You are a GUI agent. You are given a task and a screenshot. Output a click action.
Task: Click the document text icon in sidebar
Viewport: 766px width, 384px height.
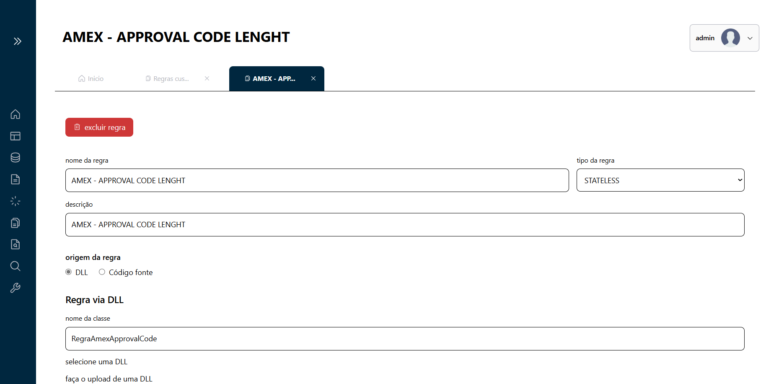pos(16,179)
